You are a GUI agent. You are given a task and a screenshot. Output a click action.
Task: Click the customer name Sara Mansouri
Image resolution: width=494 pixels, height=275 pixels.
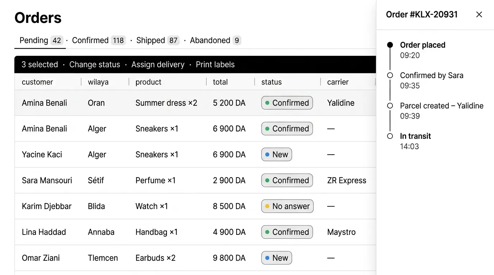[47, 180]
